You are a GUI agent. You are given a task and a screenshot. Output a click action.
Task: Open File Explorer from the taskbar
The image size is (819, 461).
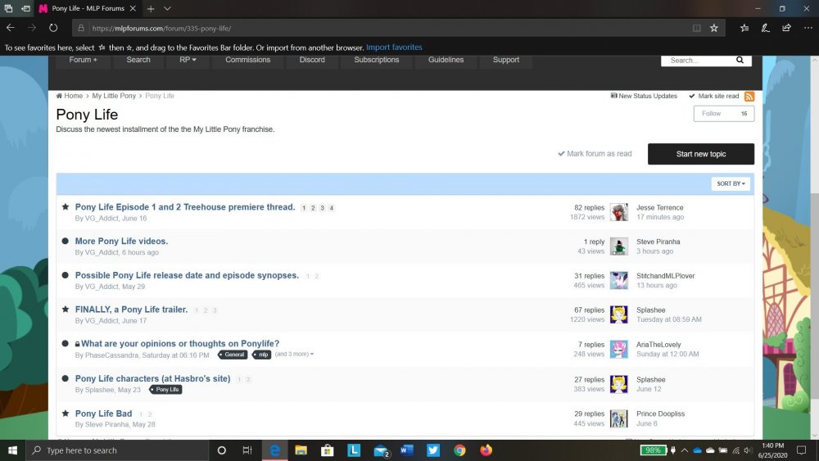301,450
